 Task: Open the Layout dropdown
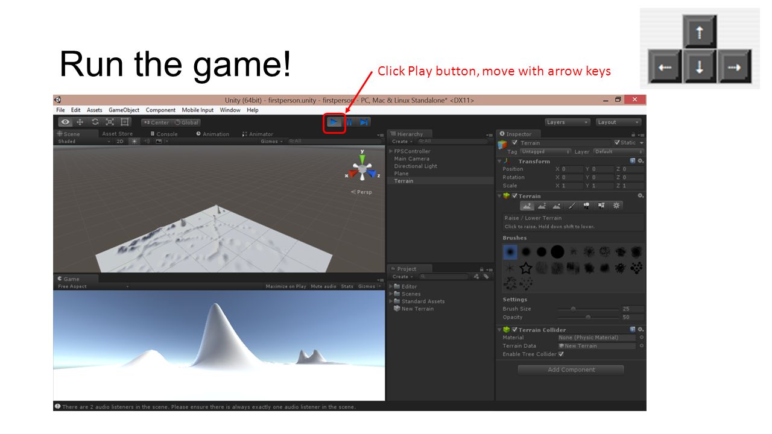pyautogui.click(x=618, y=122)
